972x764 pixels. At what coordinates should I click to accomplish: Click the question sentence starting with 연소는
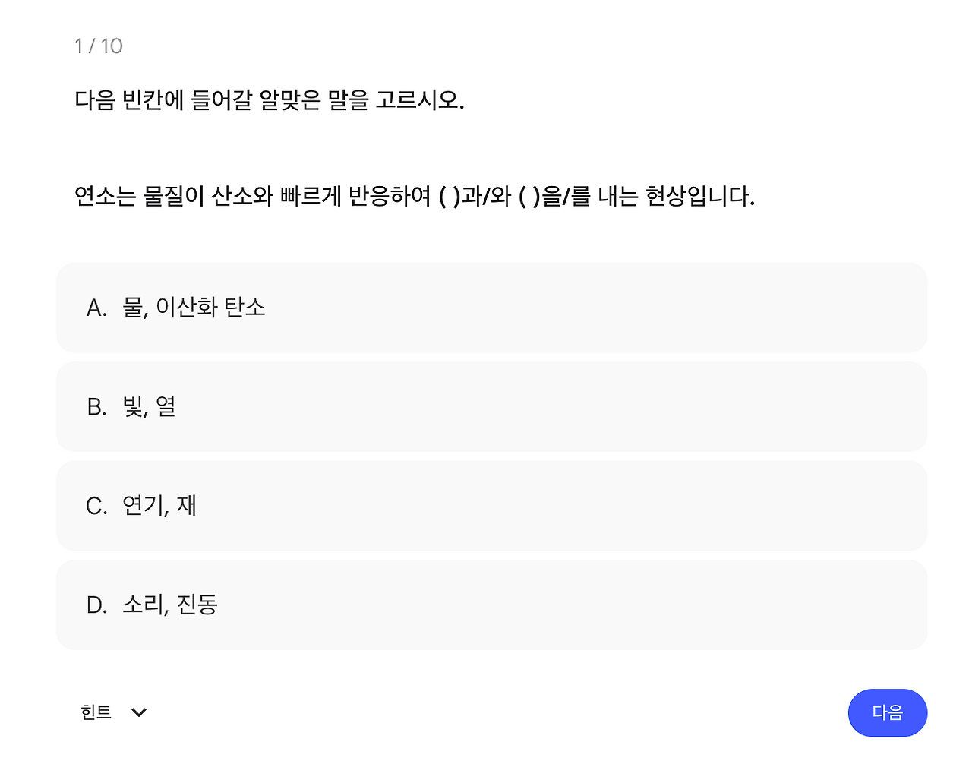(x=415, y=197)
